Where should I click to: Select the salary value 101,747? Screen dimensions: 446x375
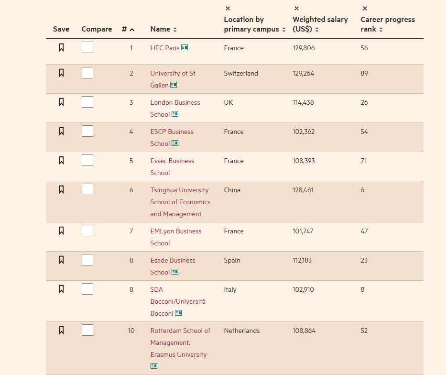click(303, 231)
